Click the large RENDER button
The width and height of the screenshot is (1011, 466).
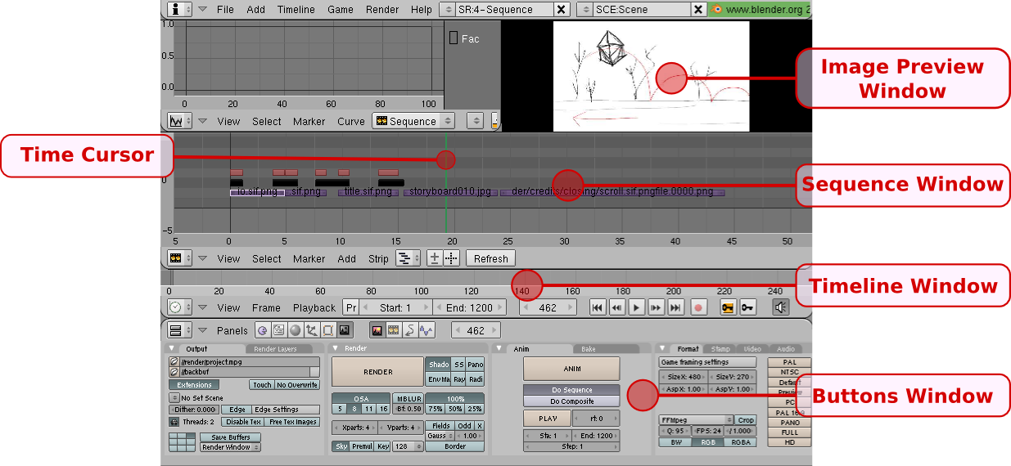377,371
